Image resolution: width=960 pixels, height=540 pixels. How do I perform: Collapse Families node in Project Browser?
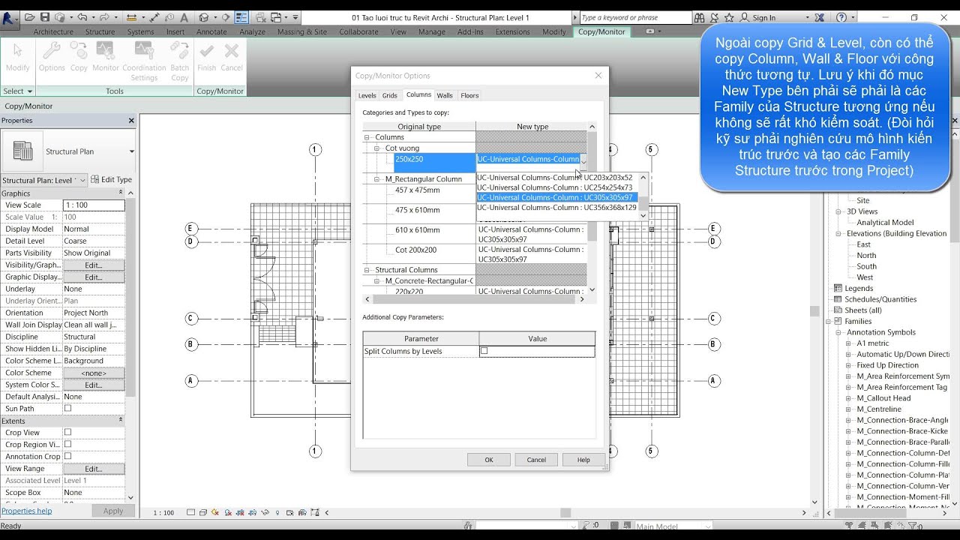[x=829, y=321]
